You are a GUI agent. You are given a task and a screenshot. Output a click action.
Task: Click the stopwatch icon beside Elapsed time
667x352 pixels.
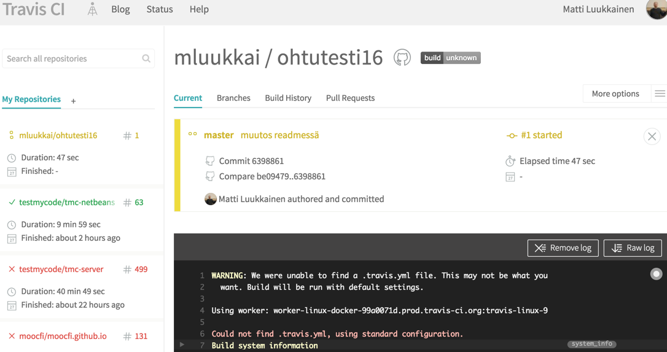tap(510, 161)
